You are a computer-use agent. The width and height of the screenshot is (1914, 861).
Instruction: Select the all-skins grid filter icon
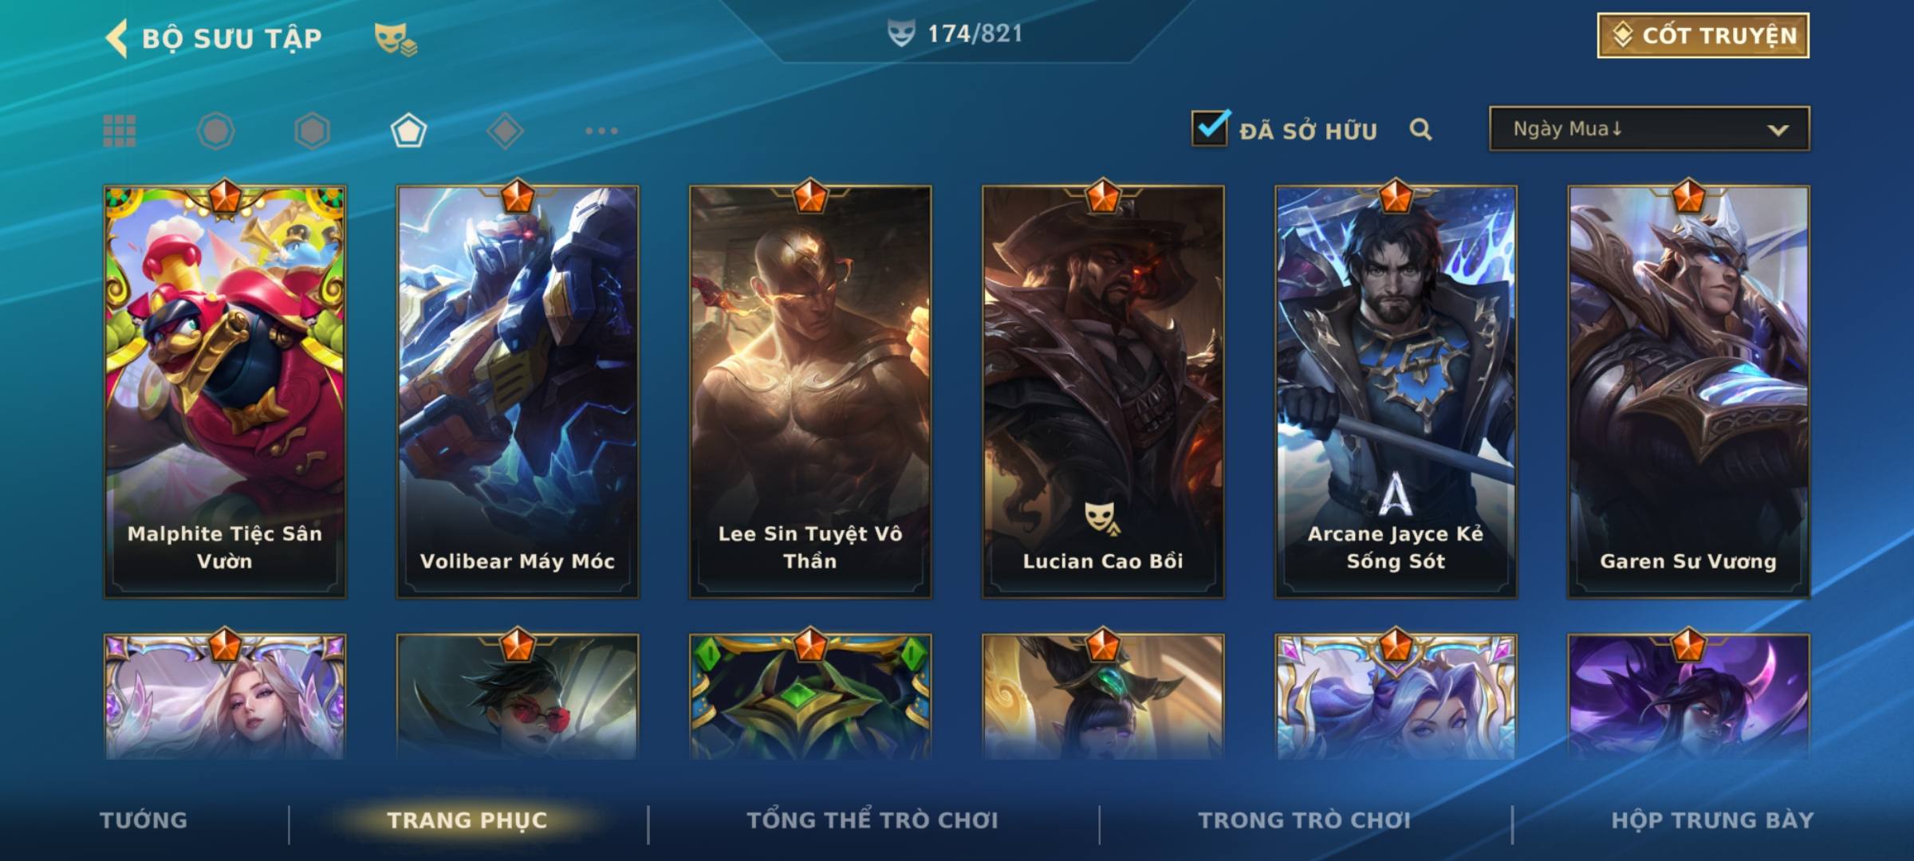point(120,131)
